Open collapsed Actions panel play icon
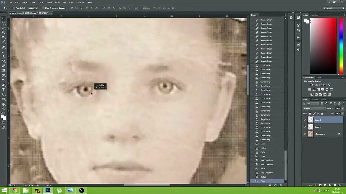This screenshot has height=194, width=346. (298, 37)
